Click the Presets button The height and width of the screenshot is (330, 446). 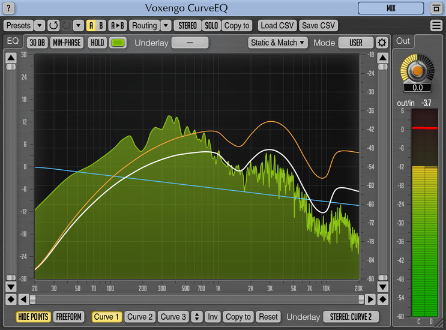pyautogui.click(x=19, y=26)
